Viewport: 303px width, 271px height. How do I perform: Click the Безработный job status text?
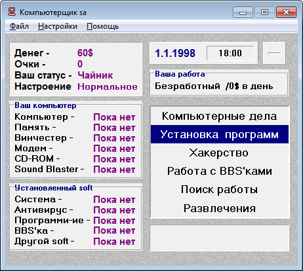[x=188, y=86]
